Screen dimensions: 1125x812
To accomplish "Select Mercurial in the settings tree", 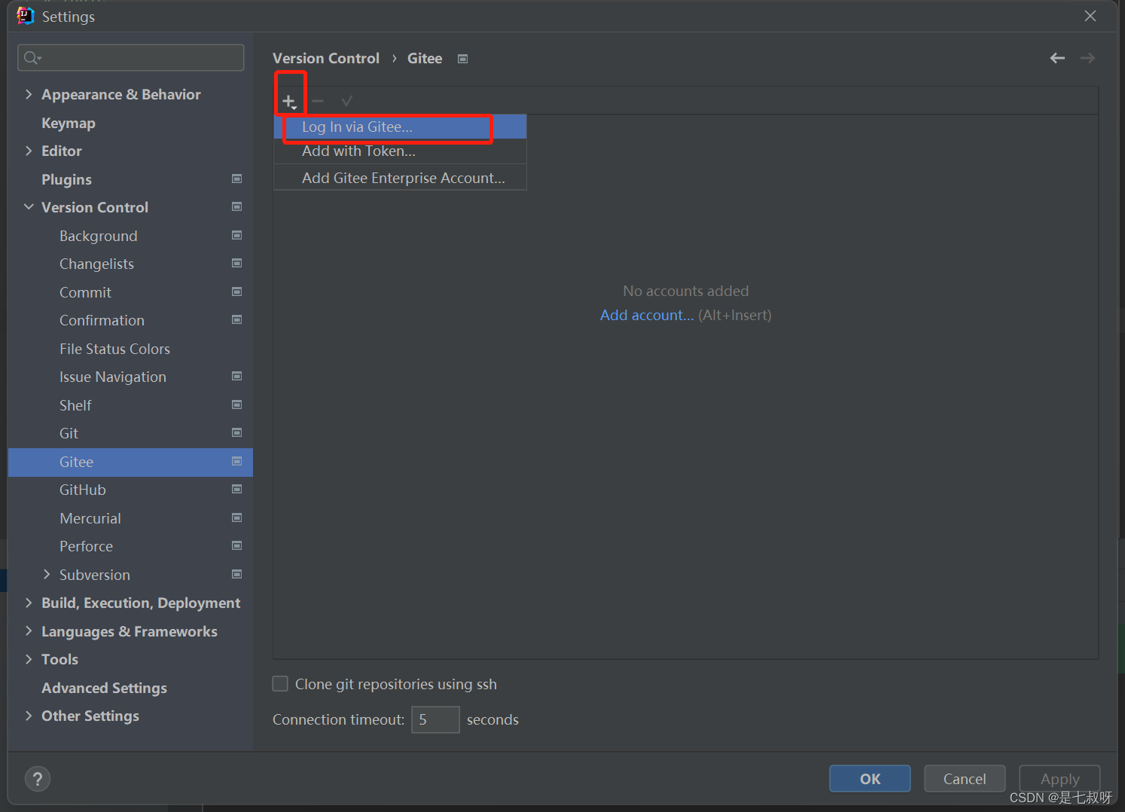I will [x=90, y=518].
